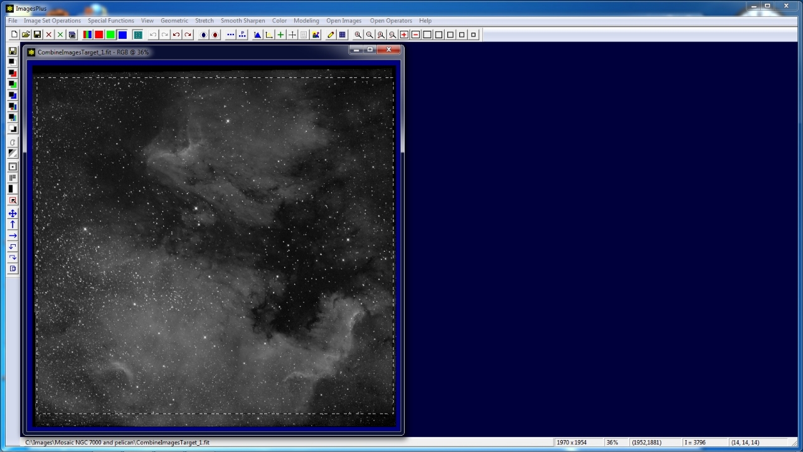
Task: Open the View menu
Action: [147, 21]
